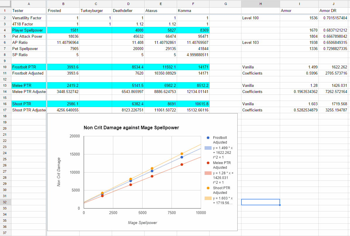Select row 32 header
Viewport: 350px width, 236px height.
(x=5, y=202)
